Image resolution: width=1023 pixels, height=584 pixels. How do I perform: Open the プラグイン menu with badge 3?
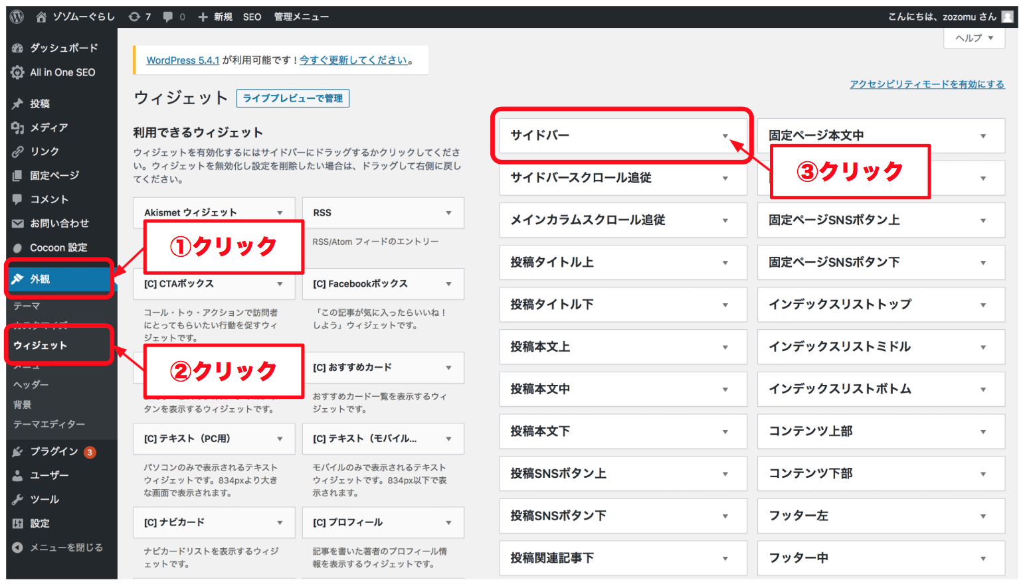point(54,451)
